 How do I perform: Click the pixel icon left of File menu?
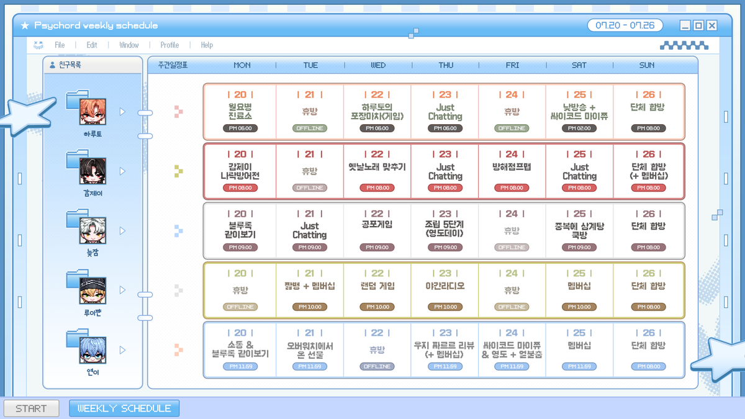[x=38, y=45]
